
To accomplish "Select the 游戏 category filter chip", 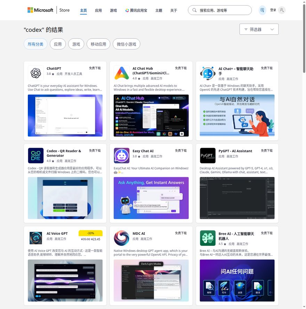I will click(76, 44).
